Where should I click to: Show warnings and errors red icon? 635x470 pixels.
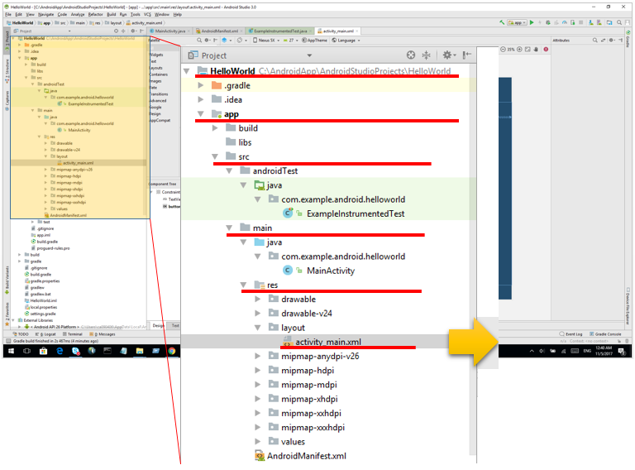(x=546, y=50)
